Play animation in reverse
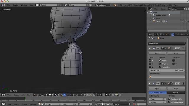Viewport: 189px width, 106px height. pyautogui.click(x=102, y=104)
